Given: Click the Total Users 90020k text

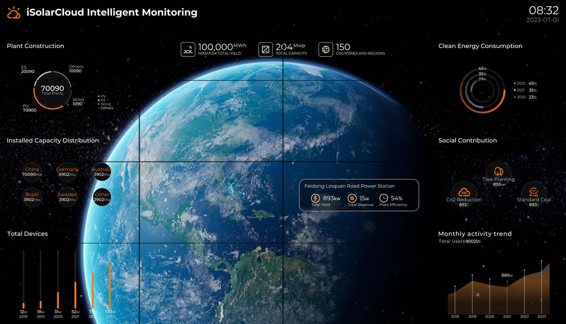Looking at the screenshot, I should [x=460, y=241].
